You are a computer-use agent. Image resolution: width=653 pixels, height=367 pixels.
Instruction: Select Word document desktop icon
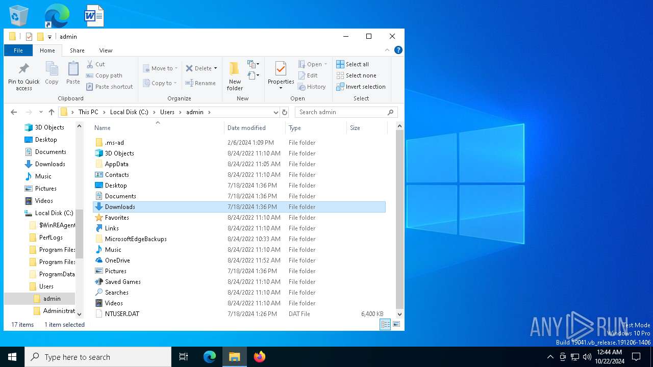[x=94, y=15]
